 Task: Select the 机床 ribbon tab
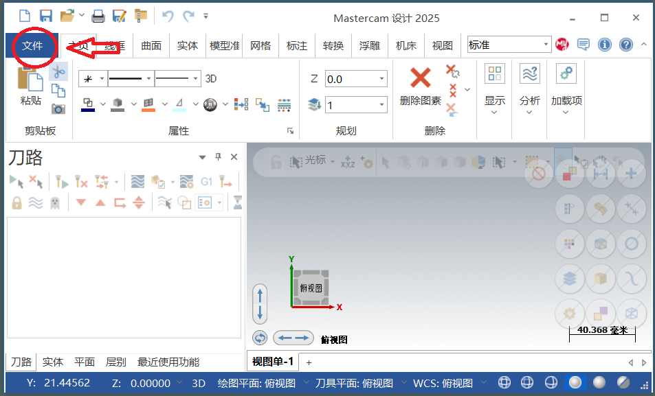[406, 45]
